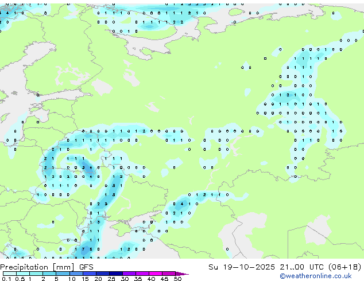Select the 0.5–1 mm legend color box
Viewport: 364px width, 281px height.
pyautogui.click(x=23, y=274)
